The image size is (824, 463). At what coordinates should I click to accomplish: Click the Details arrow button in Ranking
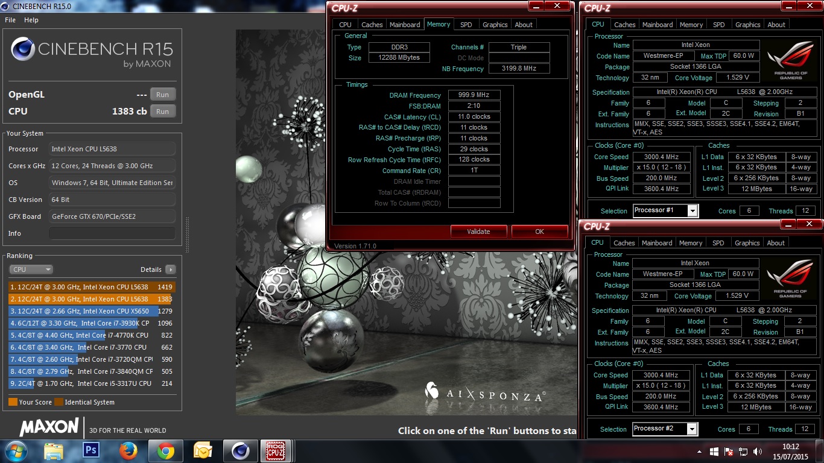click(x=171, y=269)
